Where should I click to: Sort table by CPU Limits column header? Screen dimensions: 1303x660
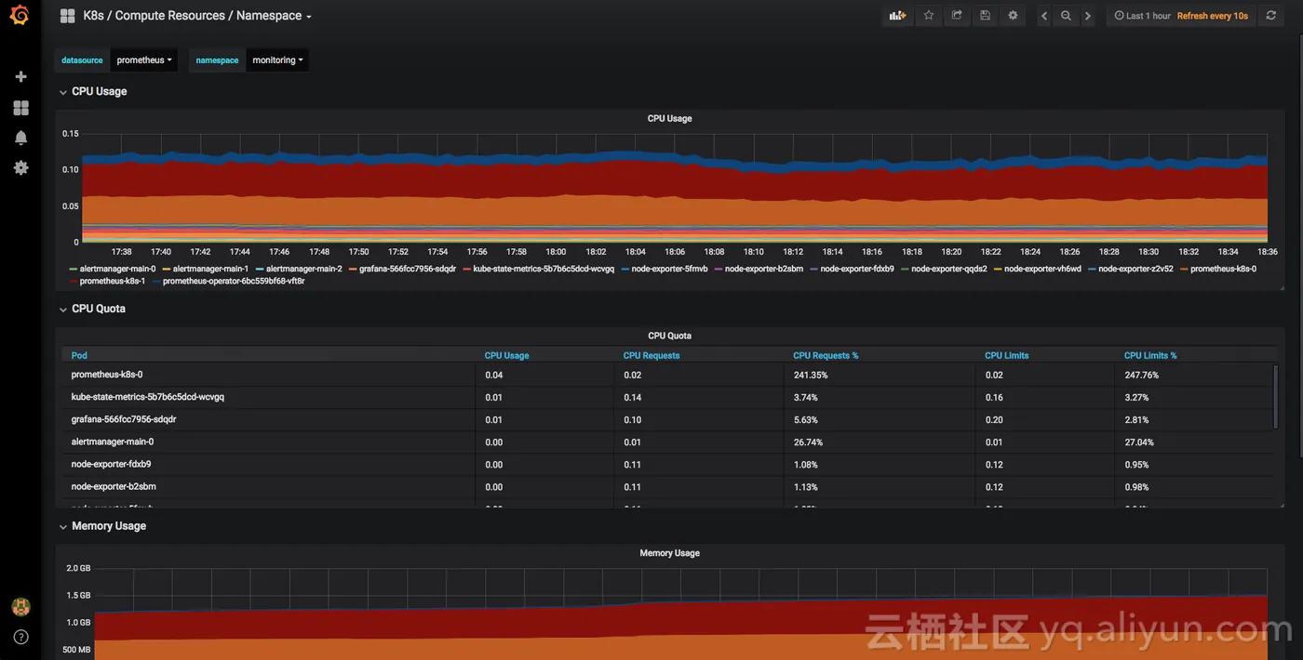[1007, 355]
